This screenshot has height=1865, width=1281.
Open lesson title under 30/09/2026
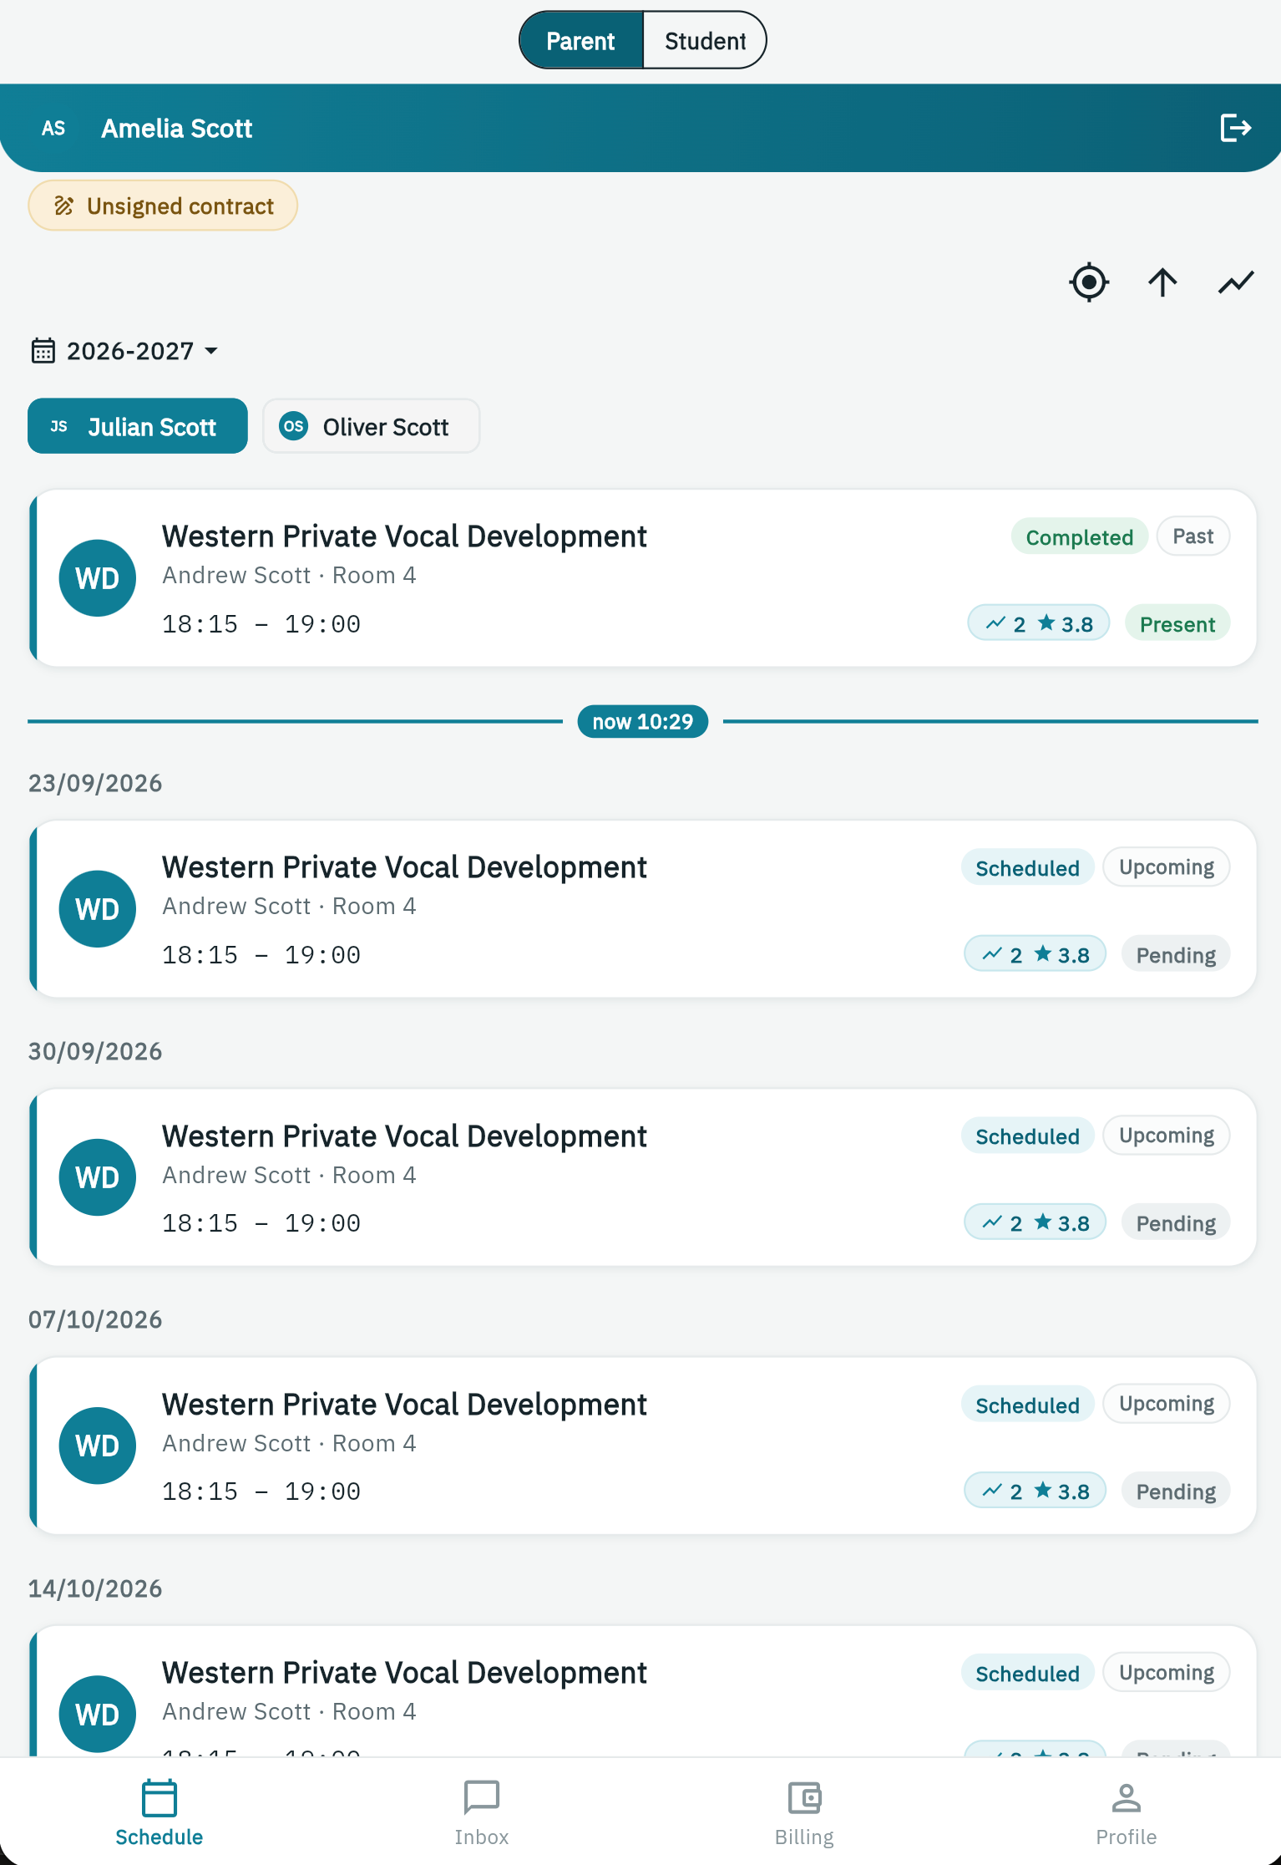point(404,1136)
